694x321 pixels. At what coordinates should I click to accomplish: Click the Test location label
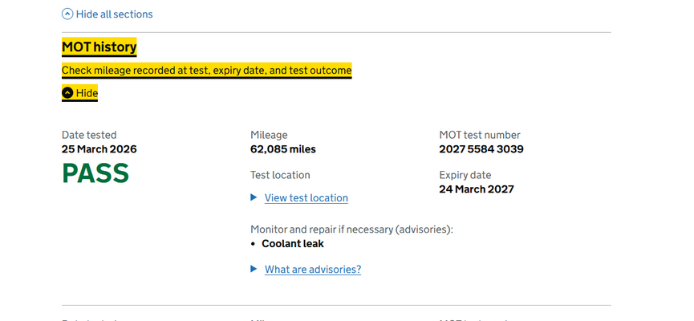coord(280,175)
